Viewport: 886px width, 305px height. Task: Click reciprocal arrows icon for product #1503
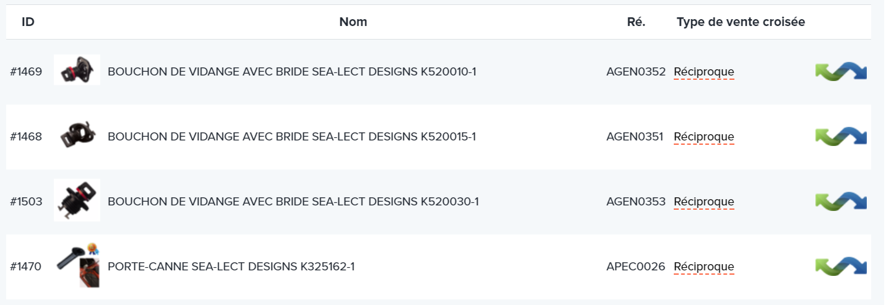(841, 202)
